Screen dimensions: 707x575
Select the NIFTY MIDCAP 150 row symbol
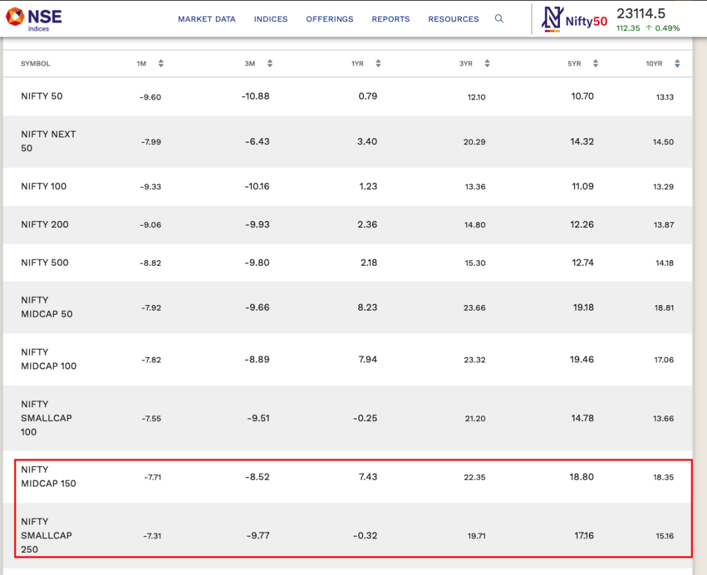[48, 476]
